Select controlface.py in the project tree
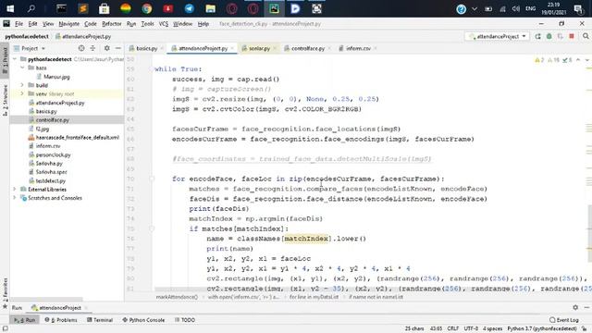The image size is (592, 333). tap(53, 120)
